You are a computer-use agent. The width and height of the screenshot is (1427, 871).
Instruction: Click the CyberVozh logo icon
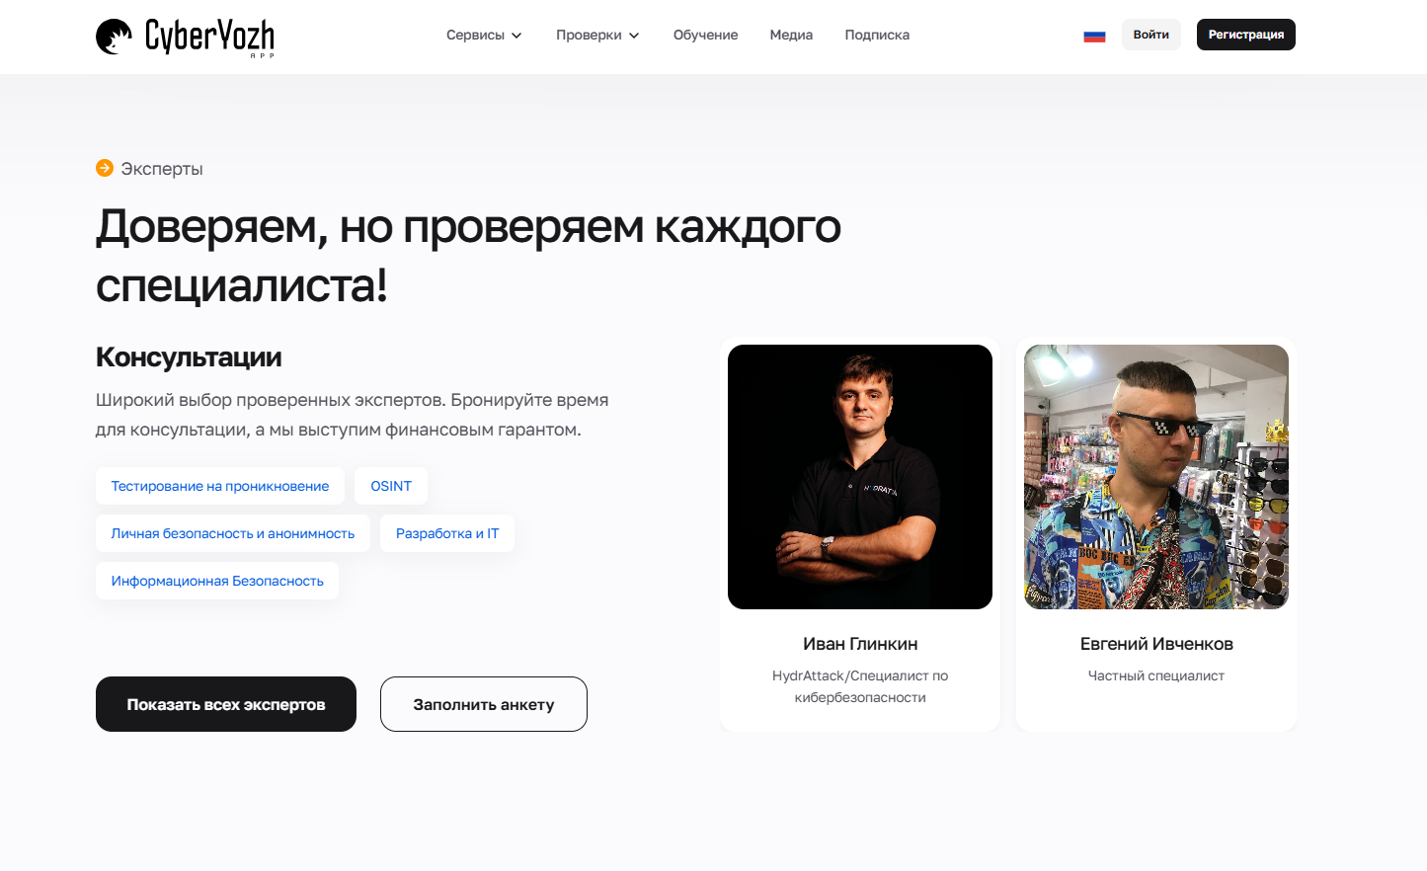point(114,37)
